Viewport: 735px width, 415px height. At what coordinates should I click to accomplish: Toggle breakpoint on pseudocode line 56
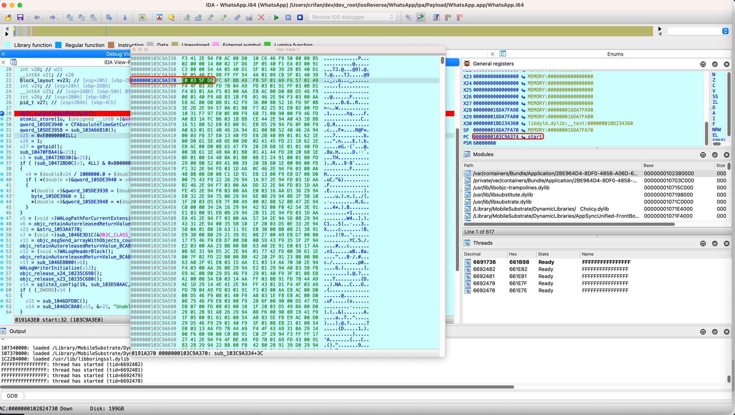[x=2, y=268]
